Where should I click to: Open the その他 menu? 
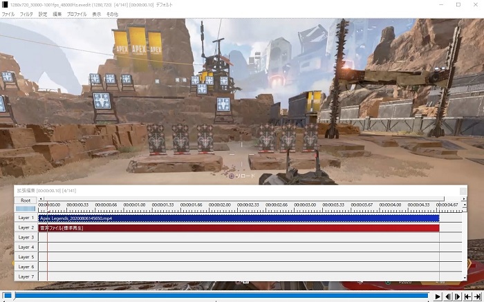(x=112, y=15)
